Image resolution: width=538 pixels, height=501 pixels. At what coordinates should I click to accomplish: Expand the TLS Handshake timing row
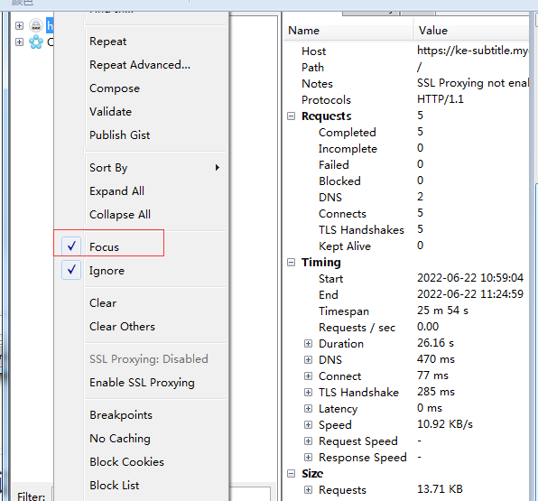308,392
